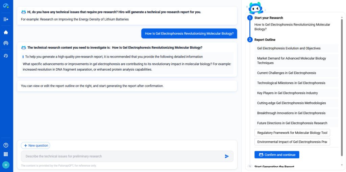The image size is (346, 172).
Task: Select step 2 Report Outline marker
Action: click(250, 40)
